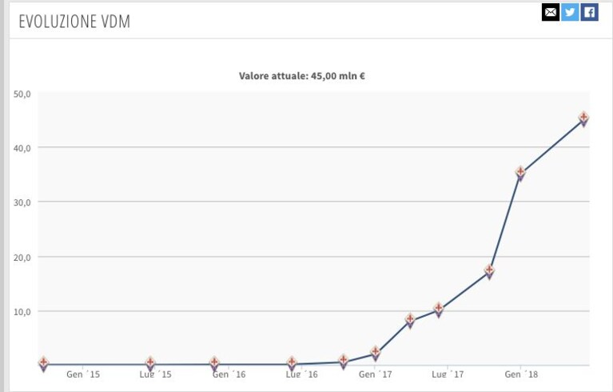The height and width of the screenshot is (392, 613).
Task: Select the data point at Lug '15
Action: pos(150,364)
